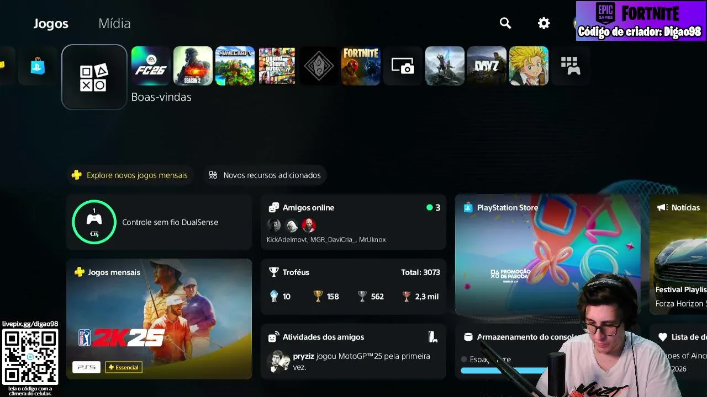Open the settings gear icon
The height and width of the screenshot is (397, 707).
[x=544, y=23]
